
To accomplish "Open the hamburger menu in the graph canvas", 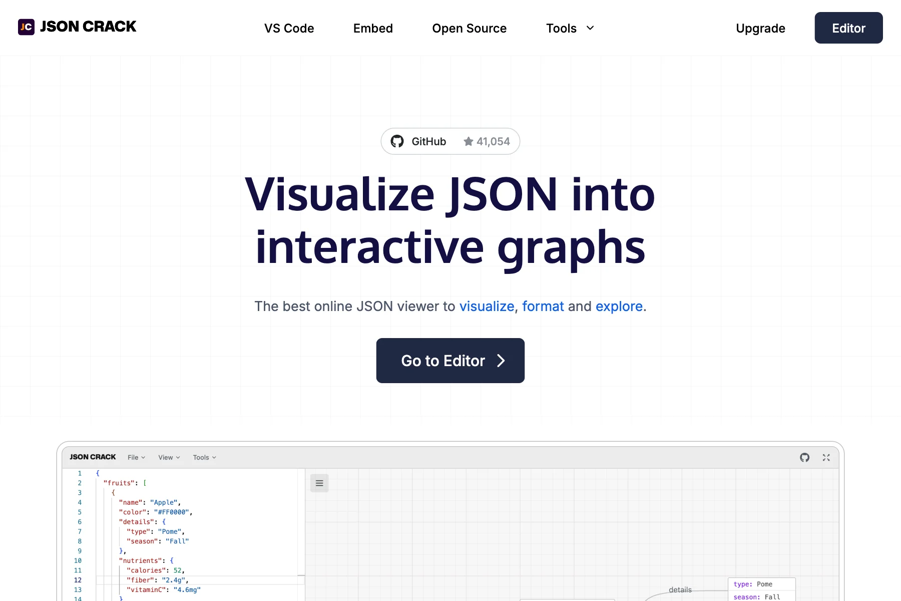I will coord(319,483).
